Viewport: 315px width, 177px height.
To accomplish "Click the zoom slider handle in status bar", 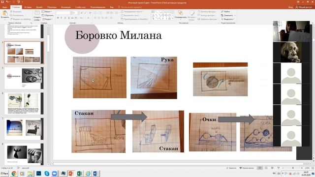I will [x=293, y=168].
